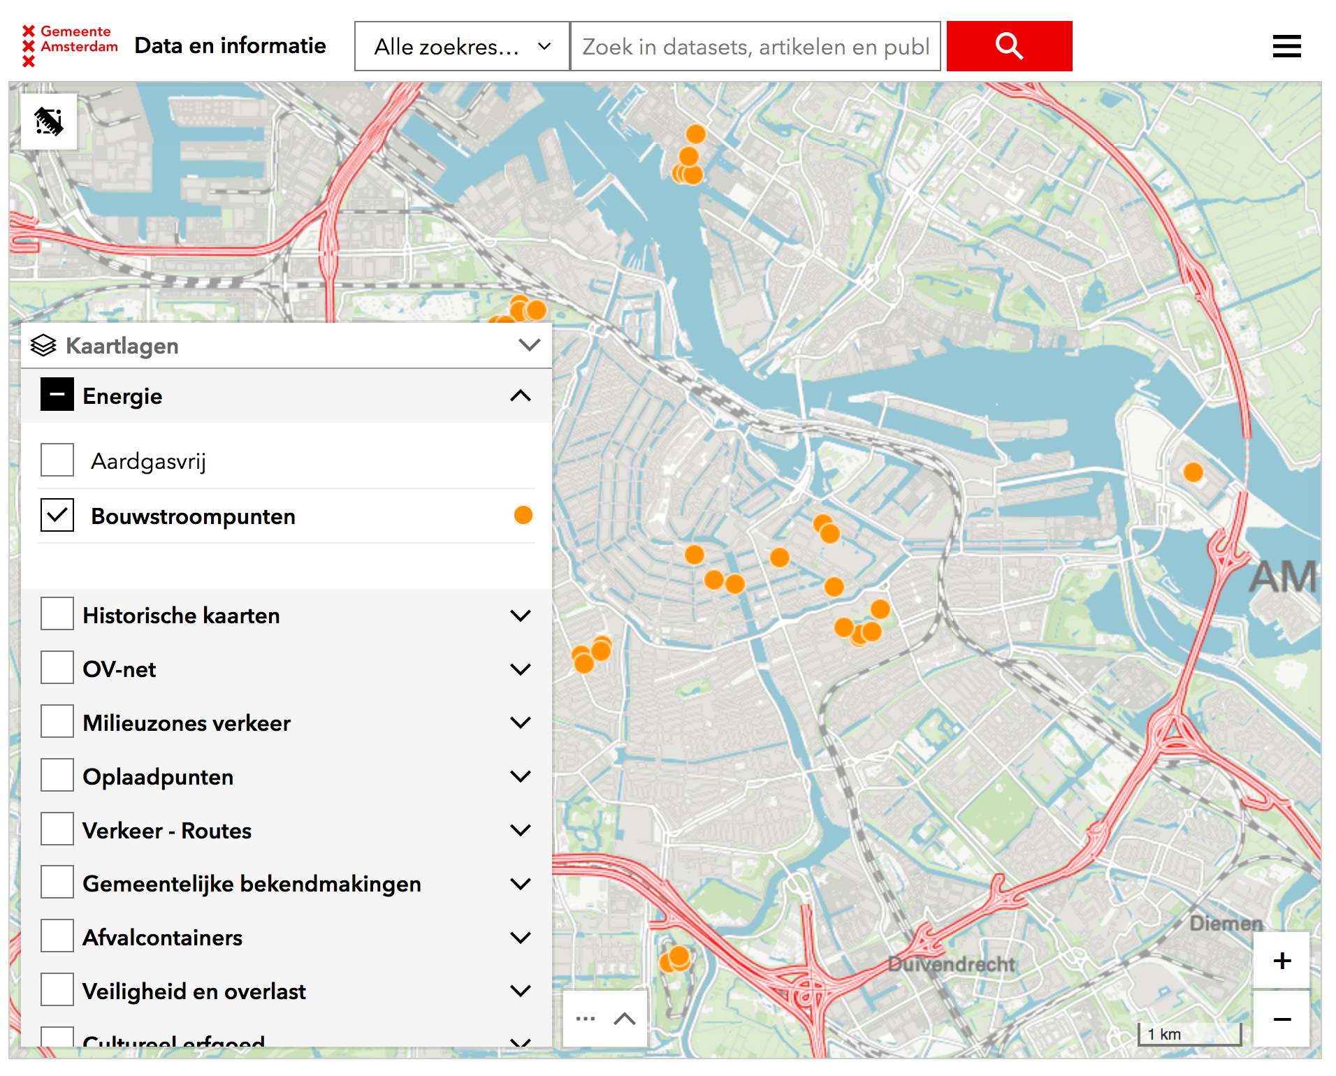Click the minus box to collapse Energie

tap(57, 395)
